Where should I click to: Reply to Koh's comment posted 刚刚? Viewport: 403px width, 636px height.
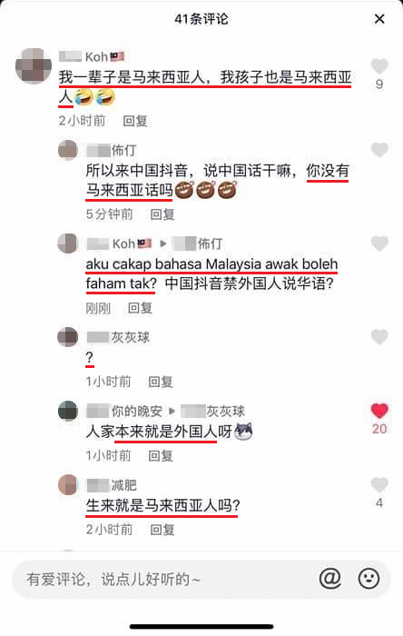(140, 308)
